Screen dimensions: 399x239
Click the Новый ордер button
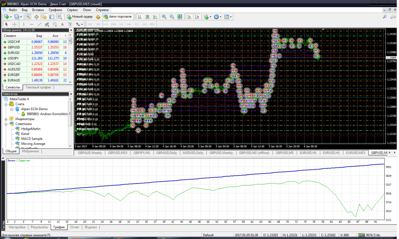tap(80, 17)
